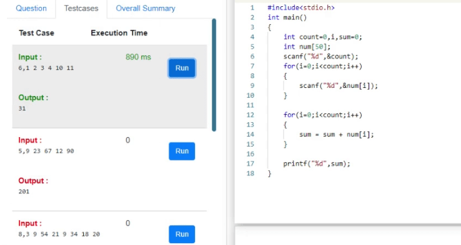The height and width of the screenshot is (245, 461).
Task: Click the printf("%d",sum); code line
Action: 317,164
